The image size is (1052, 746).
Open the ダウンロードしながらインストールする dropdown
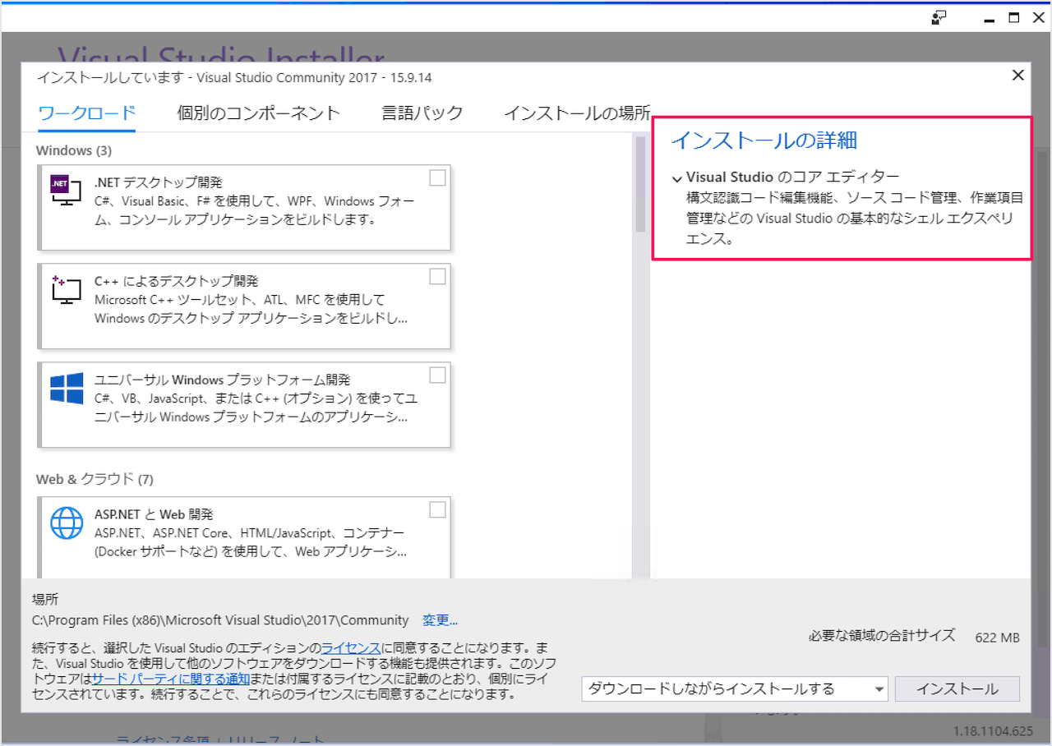coord(735,688)
